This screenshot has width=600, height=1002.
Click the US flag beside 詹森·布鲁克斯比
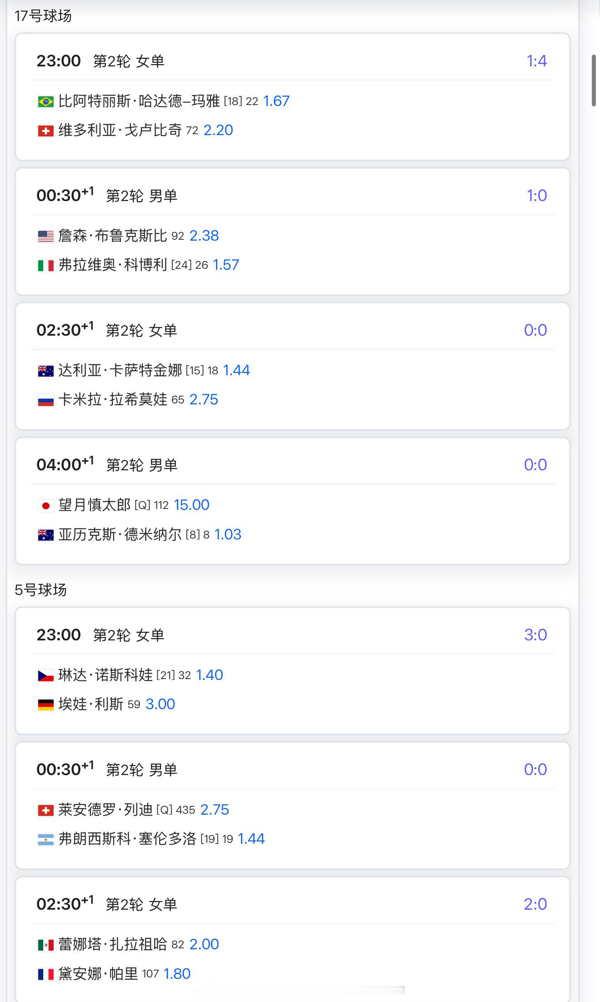45,236
